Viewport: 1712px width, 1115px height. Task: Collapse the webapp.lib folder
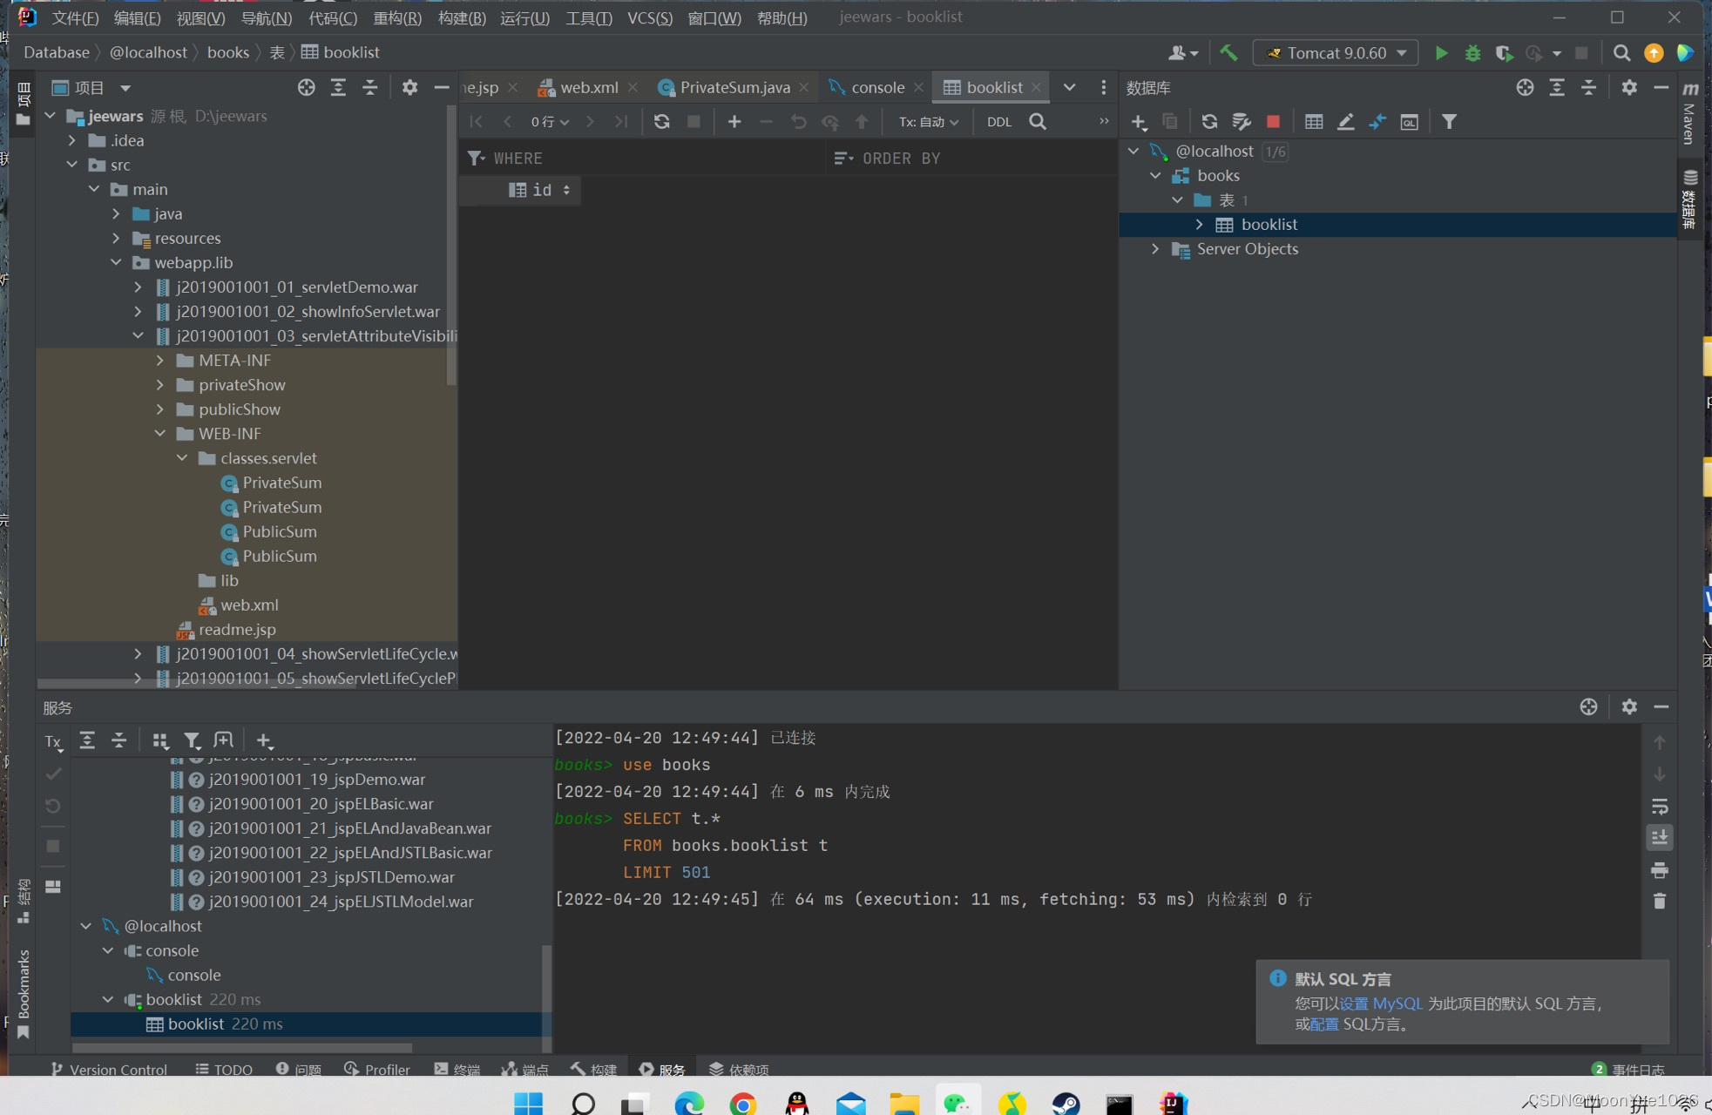point(116,262)
